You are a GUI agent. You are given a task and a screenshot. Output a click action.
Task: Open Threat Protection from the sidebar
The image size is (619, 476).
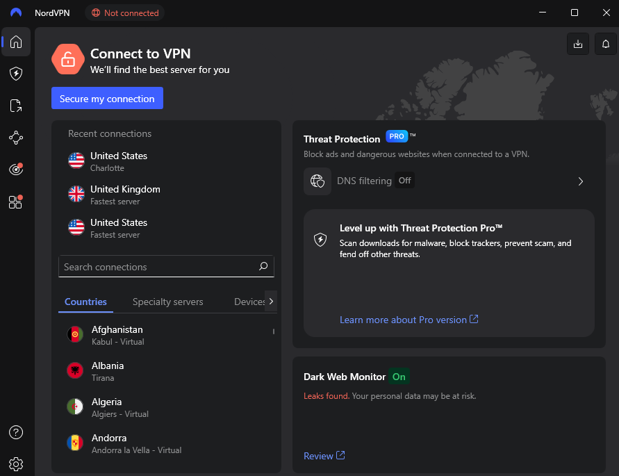point(15,74)
